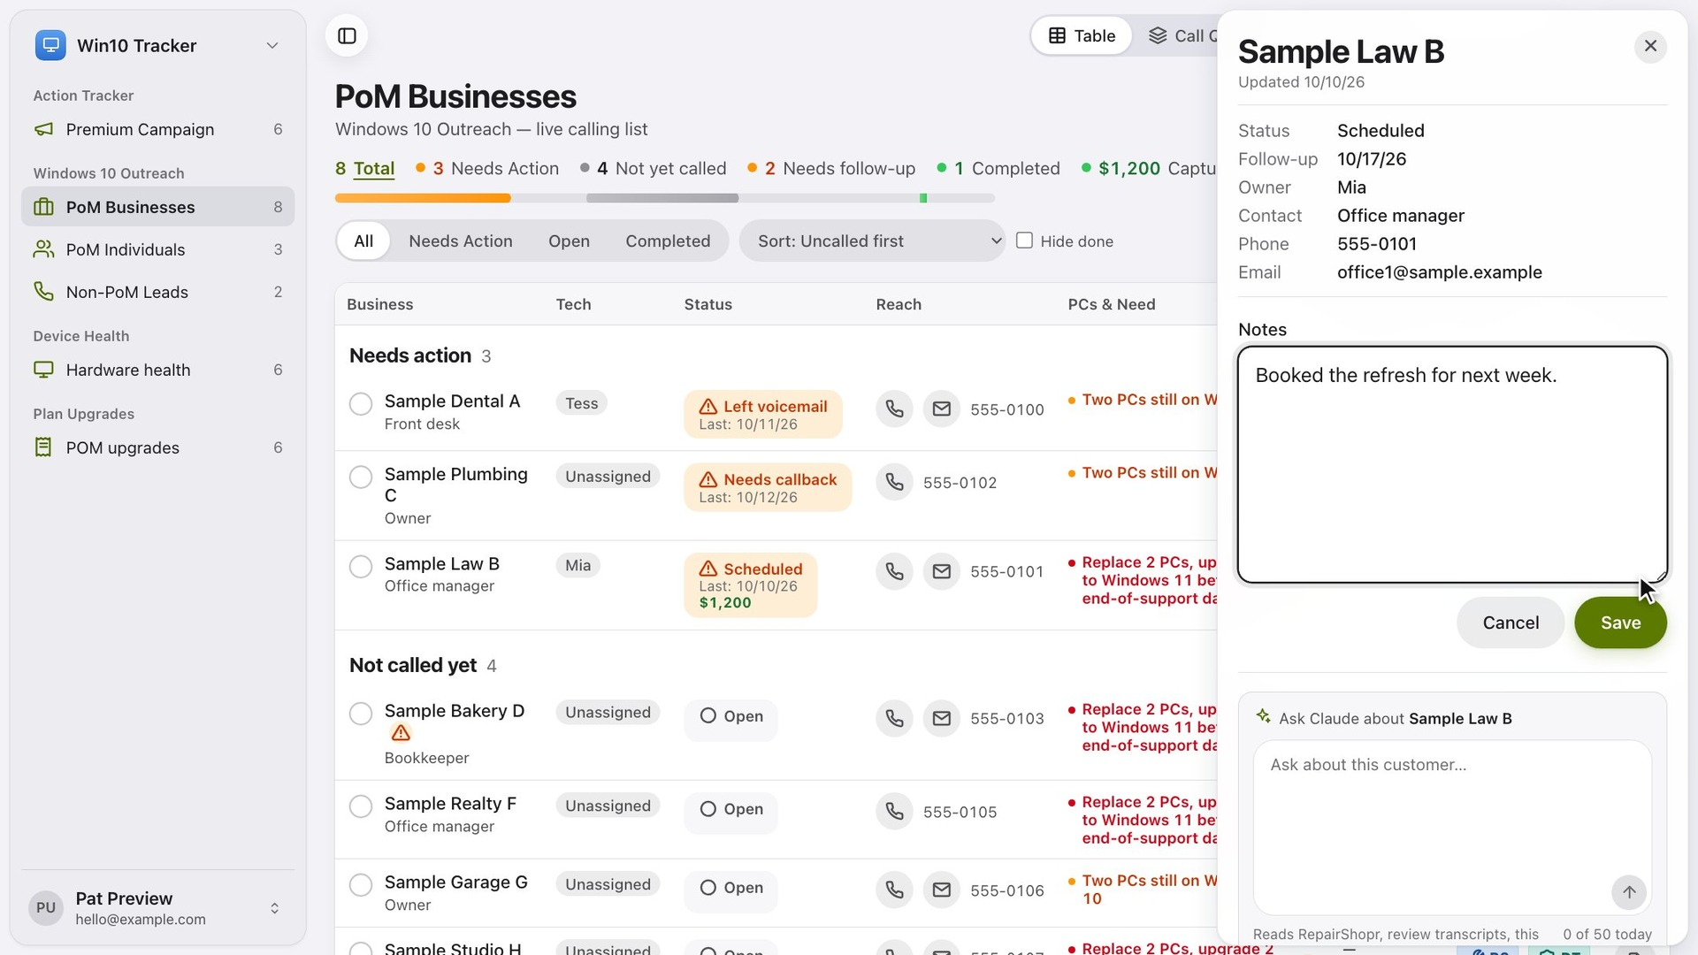
Task: Mark Sample Realty F row circle done
Action: pyautogui.click(x=361, y=806)
